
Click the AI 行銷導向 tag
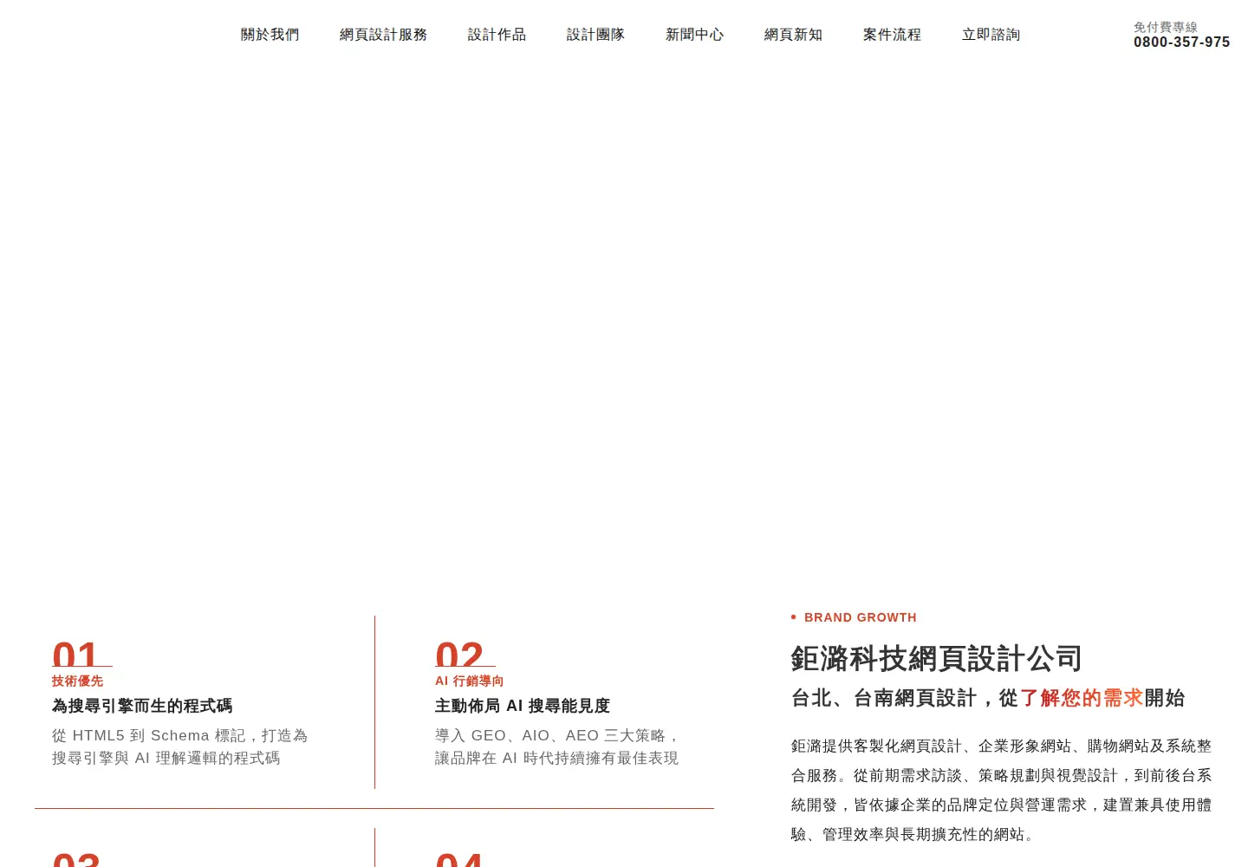pyautogui.click(x=469, y=681)
